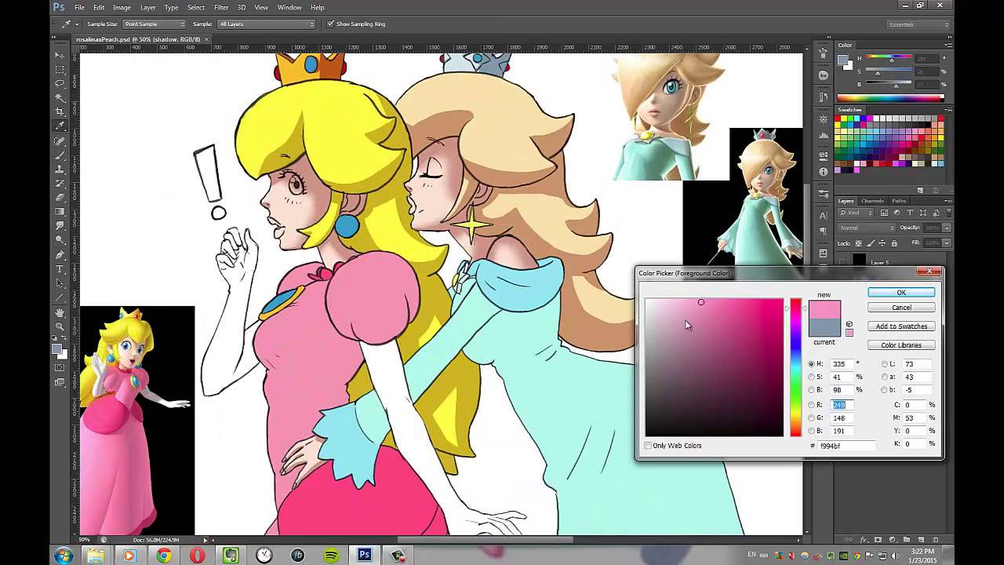1004x565 pixels.
Task: Toggle the layer filter switch in Layers panel
Action: [x=949, y=213]
